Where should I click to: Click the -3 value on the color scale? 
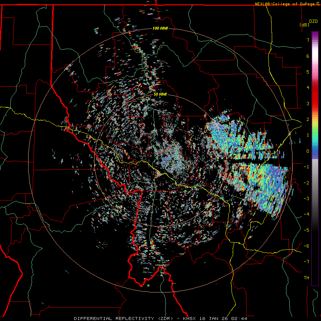coord(306,199)
